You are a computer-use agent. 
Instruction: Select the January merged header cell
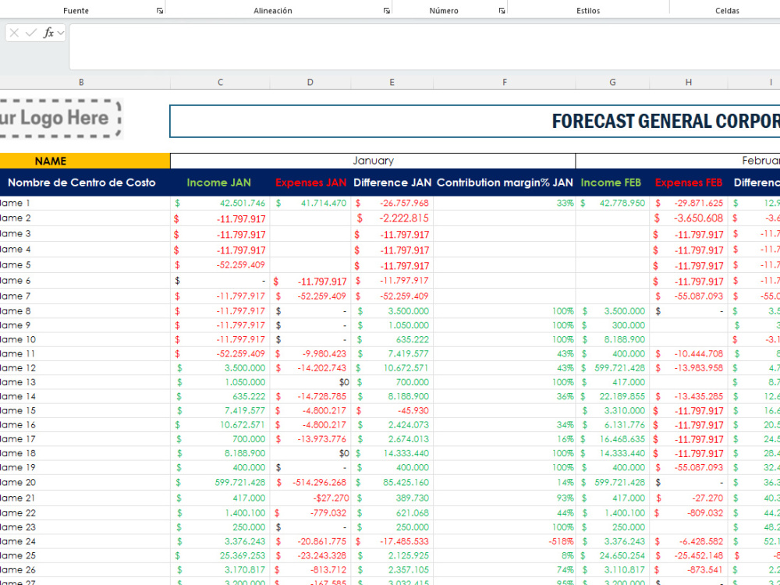click(x=373, y=161)
